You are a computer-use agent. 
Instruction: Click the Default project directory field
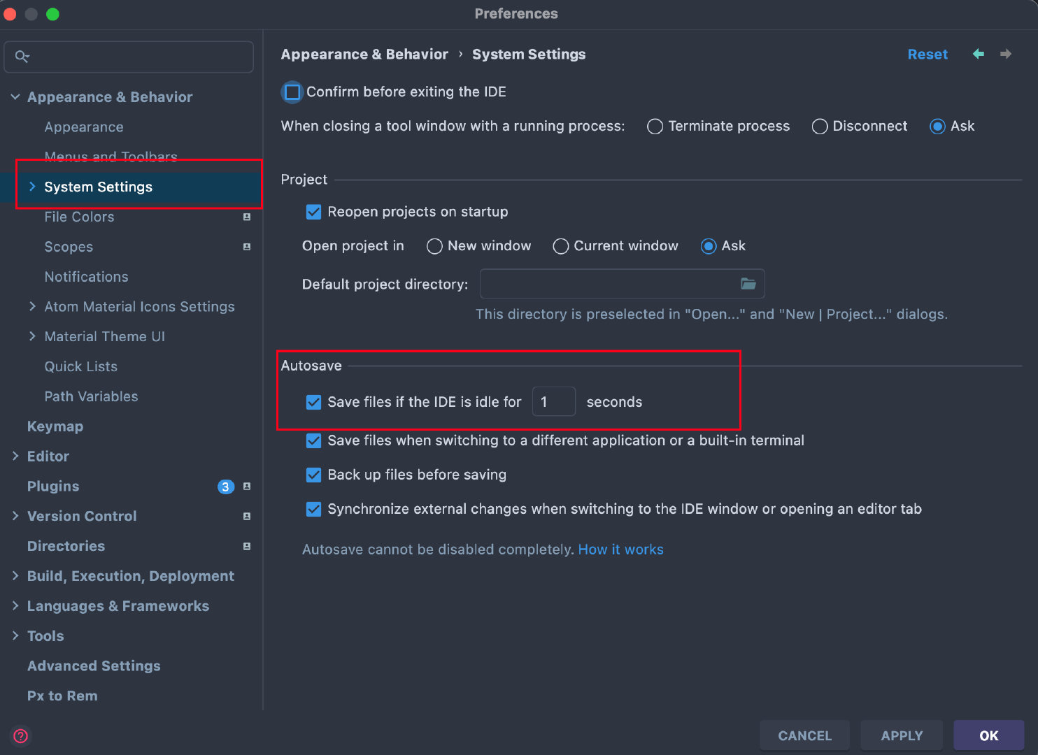[622, 284]
